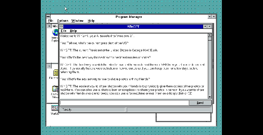Click the chat scrollbar down arrow
The width and height of the screenshot is (263, 135).
(x=210, y=96)
